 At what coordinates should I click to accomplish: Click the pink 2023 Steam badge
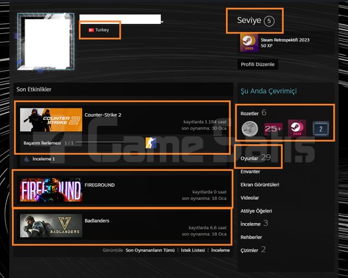pyautogui.click(x=297, y=128)
